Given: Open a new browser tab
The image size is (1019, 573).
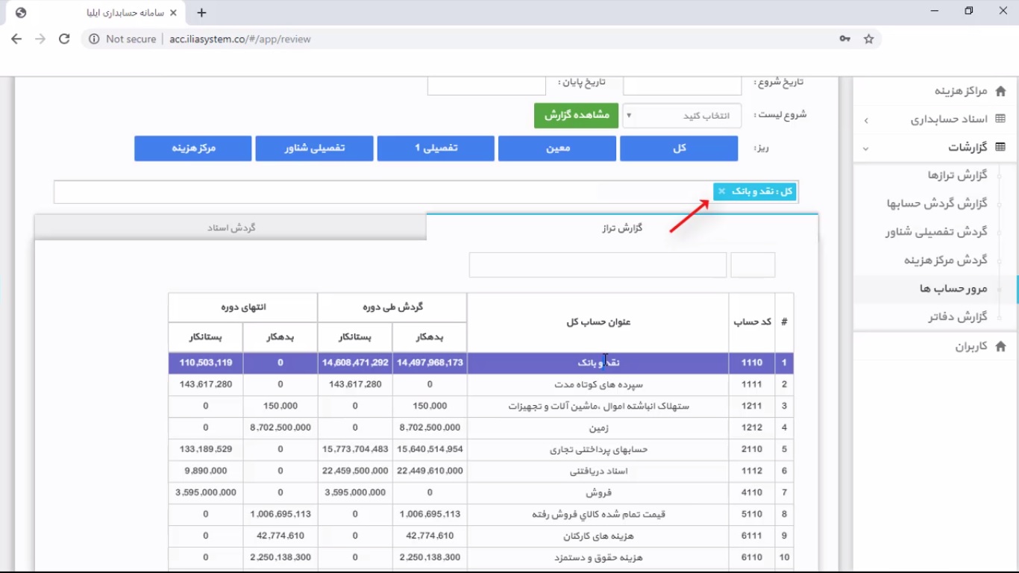Looking at the screenshot, I should pos(202,12).
